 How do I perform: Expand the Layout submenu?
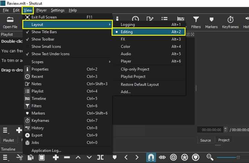68,24
